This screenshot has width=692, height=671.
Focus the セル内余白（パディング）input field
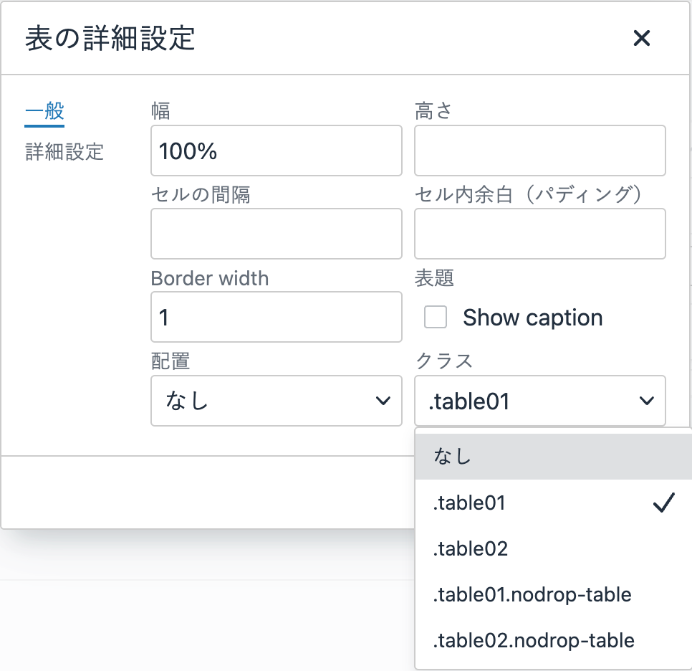click(539, 234)
